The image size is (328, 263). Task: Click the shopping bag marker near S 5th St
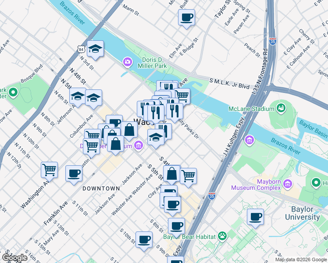[x=171, y=174]
